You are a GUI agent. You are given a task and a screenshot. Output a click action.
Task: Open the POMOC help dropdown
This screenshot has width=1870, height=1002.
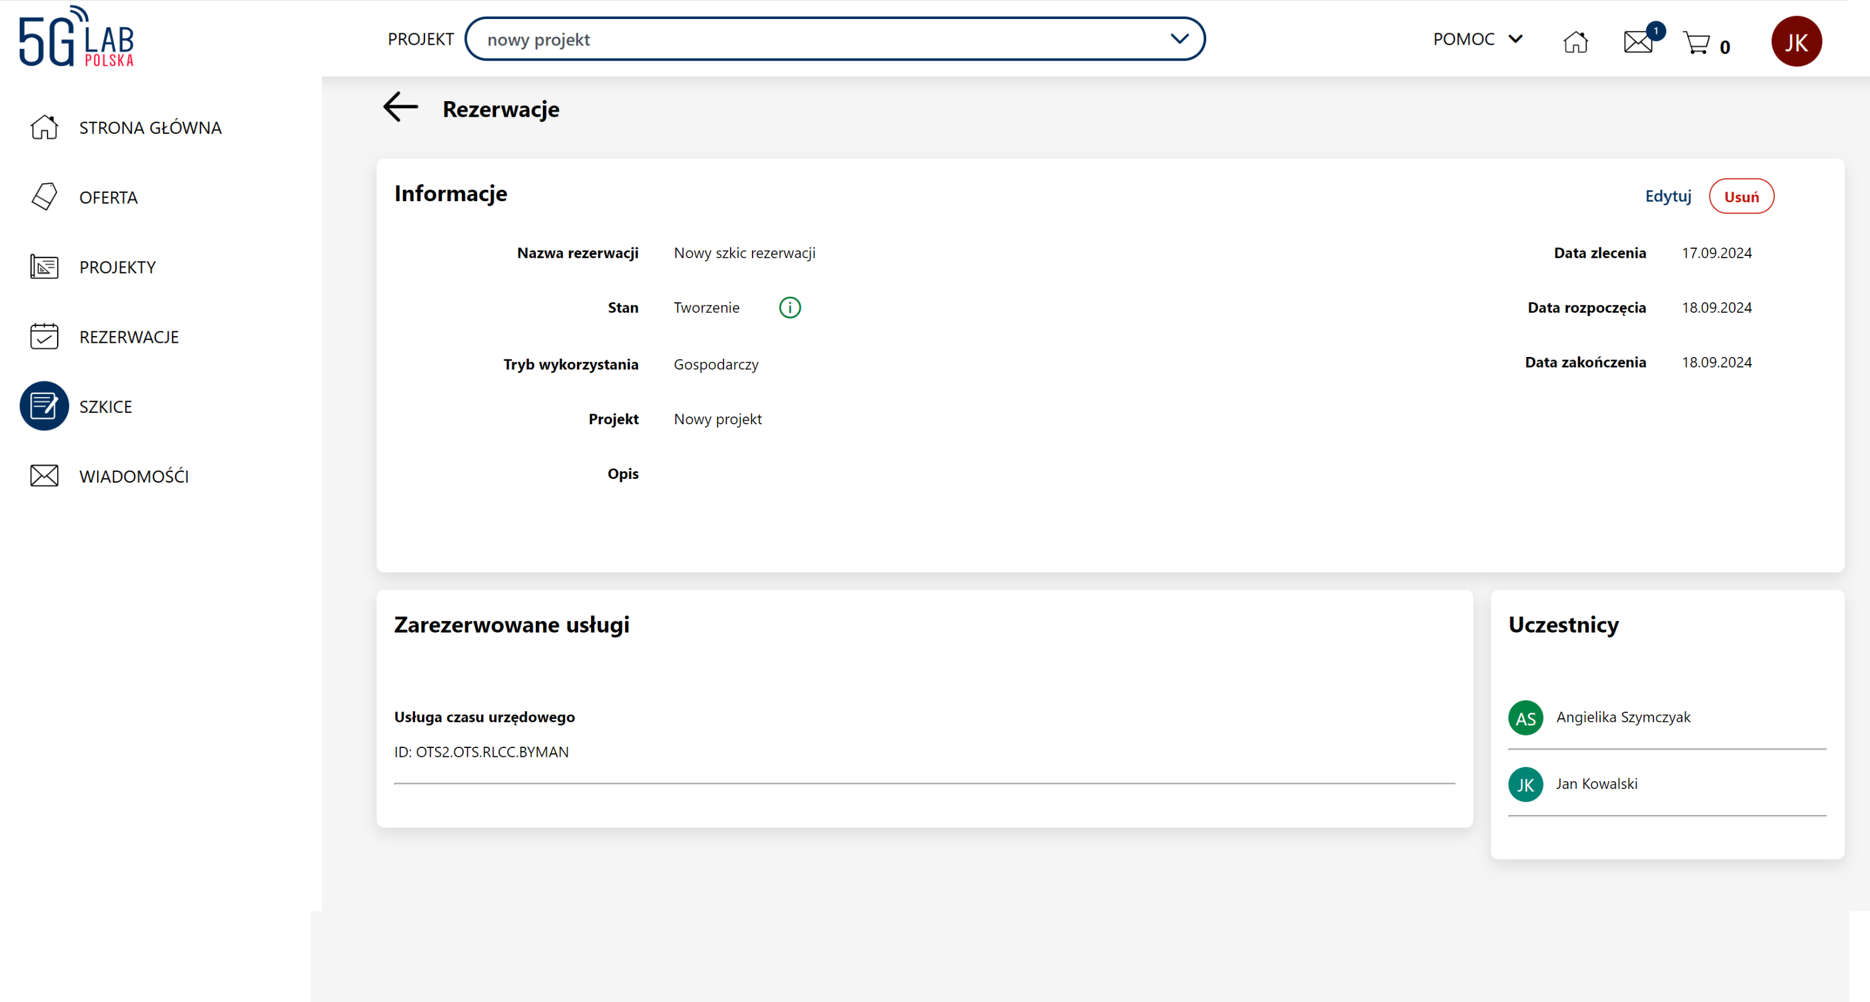1477,39
